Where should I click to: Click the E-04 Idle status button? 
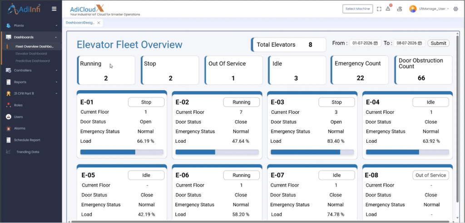(430, 102)
